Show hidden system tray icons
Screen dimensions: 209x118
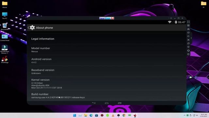(x=185, y=115)
